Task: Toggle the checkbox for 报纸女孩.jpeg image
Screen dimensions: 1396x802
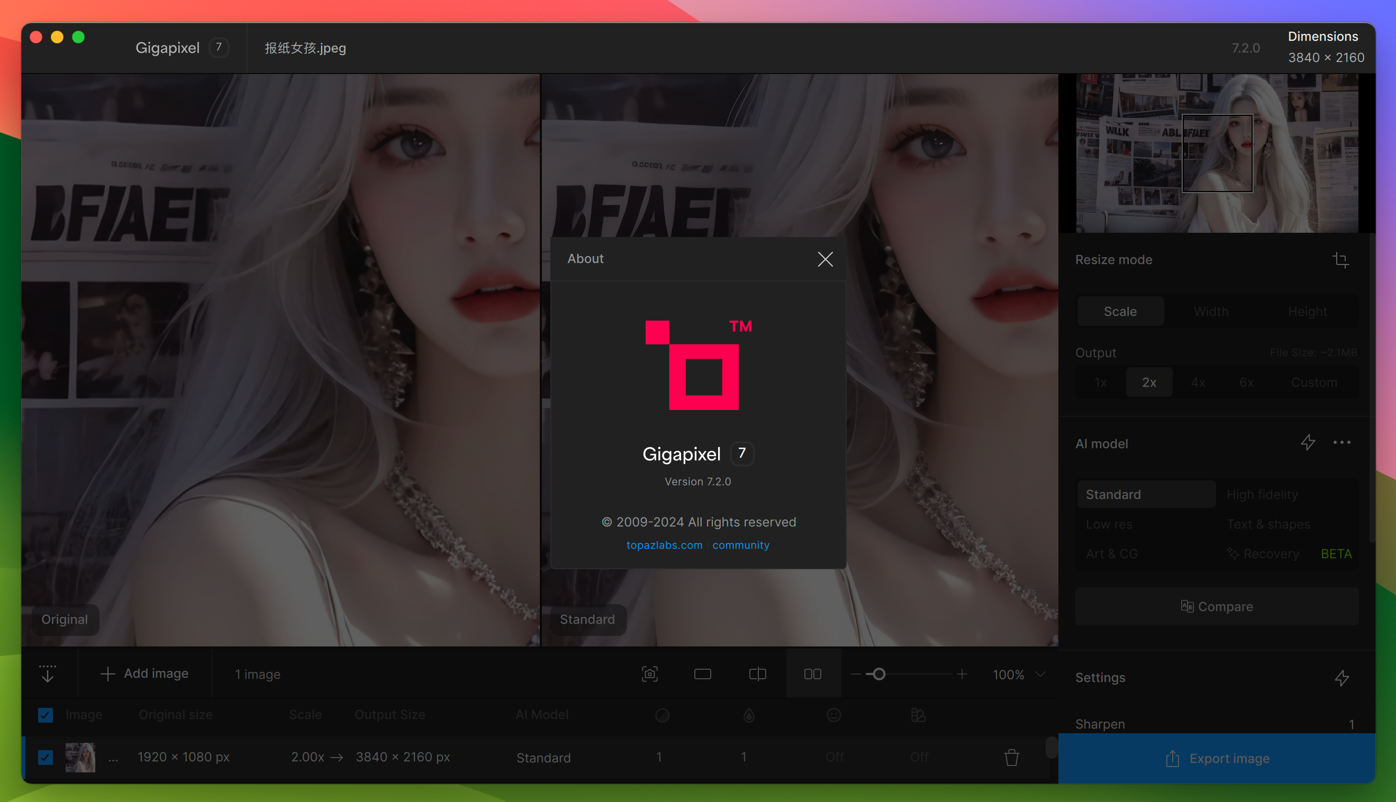Action: tap(46, 757)
